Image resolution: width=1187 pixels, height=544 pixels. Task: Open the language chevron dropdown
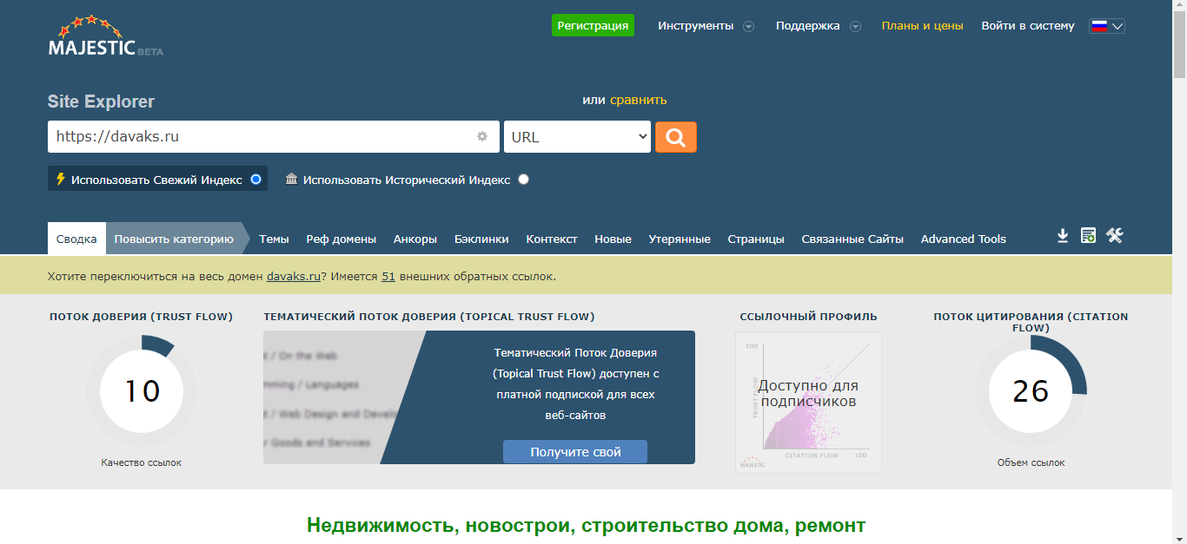click(x=1117, y=26)
